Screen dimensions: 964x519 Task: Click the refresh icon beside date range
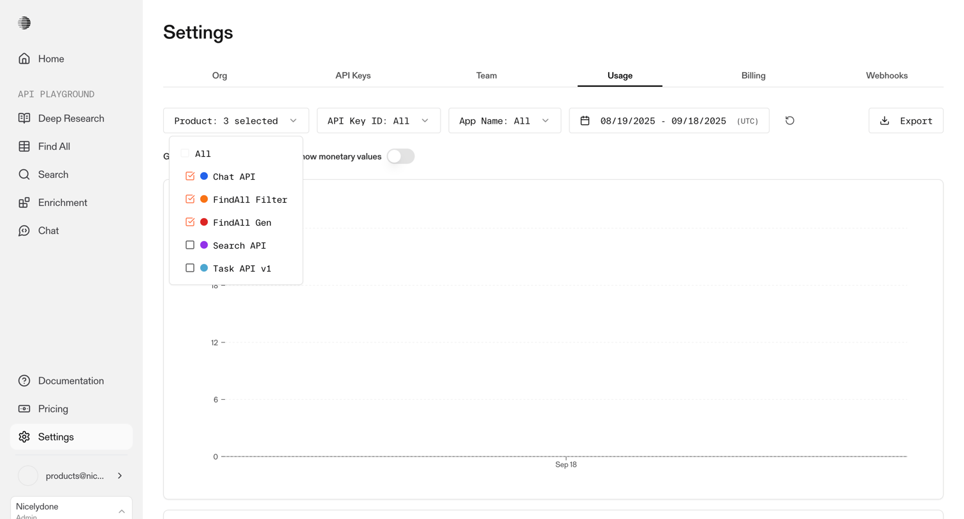pos(790,121)
